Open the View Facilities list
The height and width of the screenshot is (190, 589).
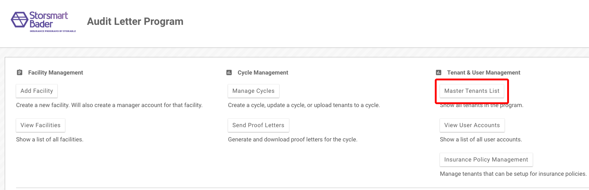pos(41,125)
